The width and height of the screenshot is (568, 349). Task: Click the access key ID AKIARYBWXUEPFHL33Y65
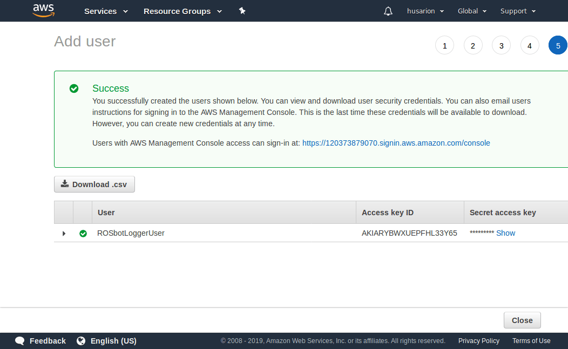coord(409,233)
